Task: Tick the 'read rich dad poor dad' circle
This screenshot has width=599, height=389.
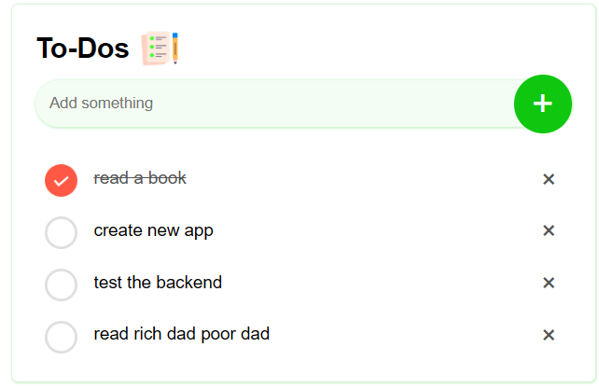Action: click(62, 337)
